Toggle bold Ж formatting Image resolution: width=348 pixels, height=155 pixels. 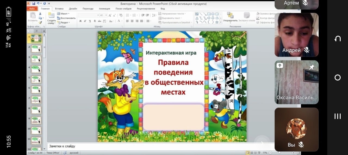(80, 21)
